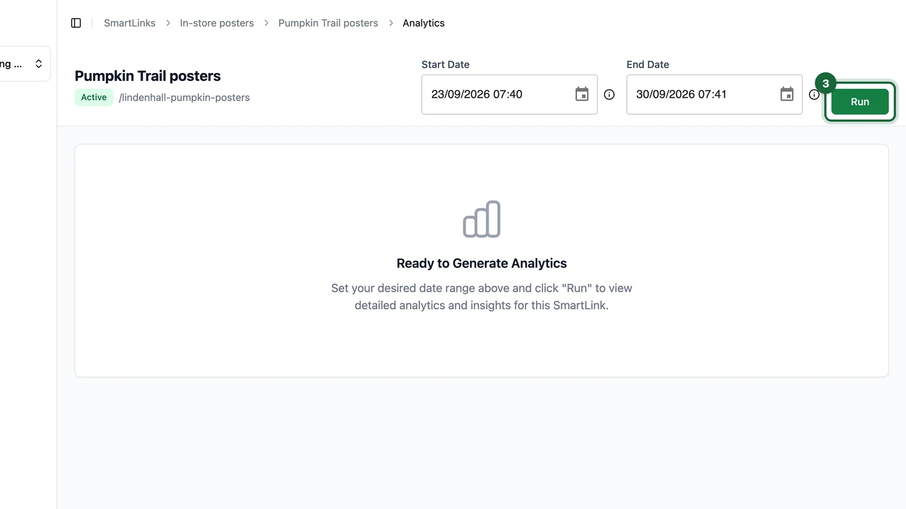906x509 pixels.
Task: Open the End Date calendar picker
Action: tap(787, 94)
